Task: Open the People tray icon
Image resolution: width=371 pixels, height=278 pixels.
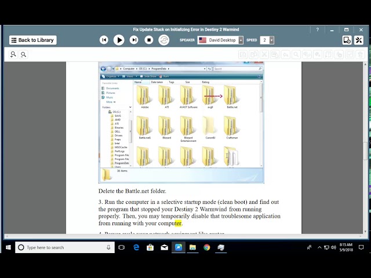Action: click(x=309, y=247)
